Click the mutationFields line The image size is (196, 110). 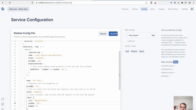coord(36,64)
